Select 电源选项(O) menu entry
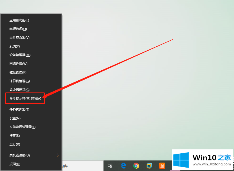Screen dimensions: 234x171 [x=31, y=29]
